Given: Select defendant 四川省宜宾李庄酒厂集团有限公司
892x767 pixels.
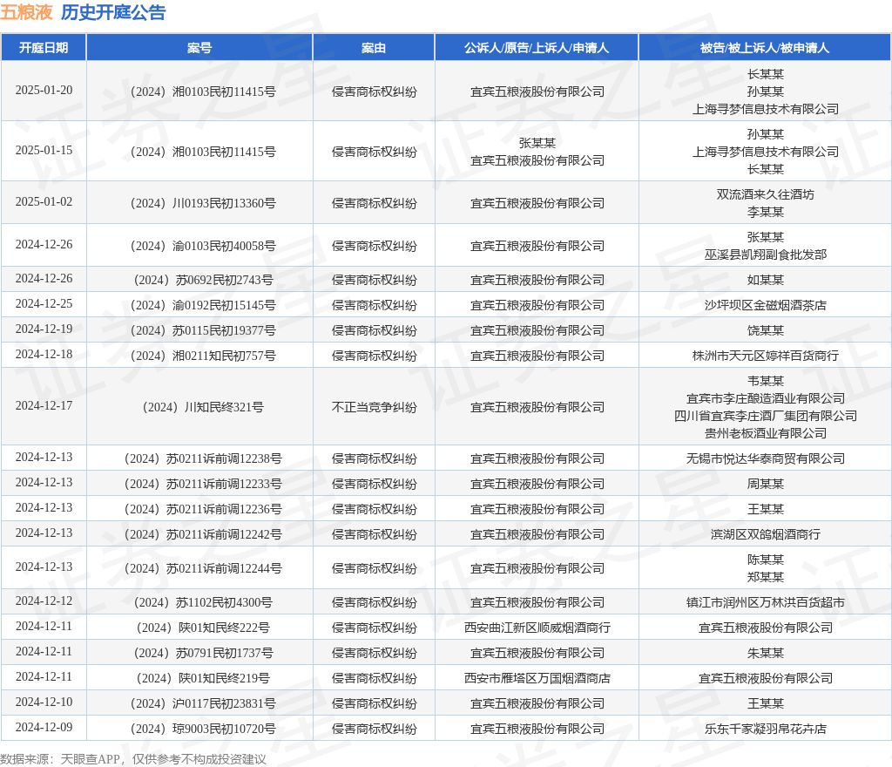Looking at the screenshot, I should [x=765, y=416].
